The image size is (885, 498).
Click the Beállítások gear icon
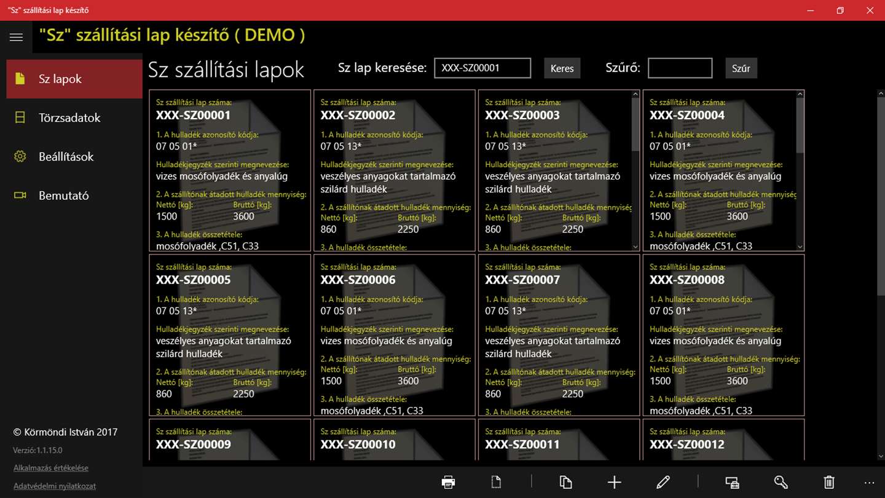click(20, 156)
